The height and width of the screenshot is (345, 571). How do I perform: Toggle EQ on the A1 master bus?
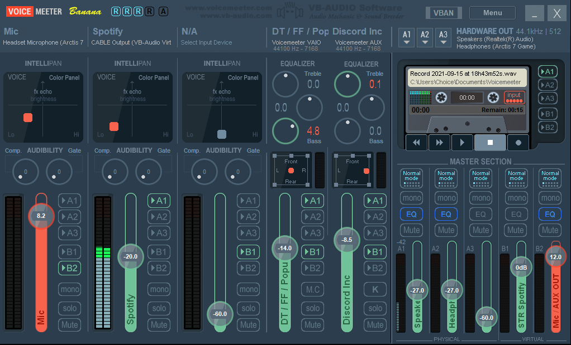click(412, 214)
